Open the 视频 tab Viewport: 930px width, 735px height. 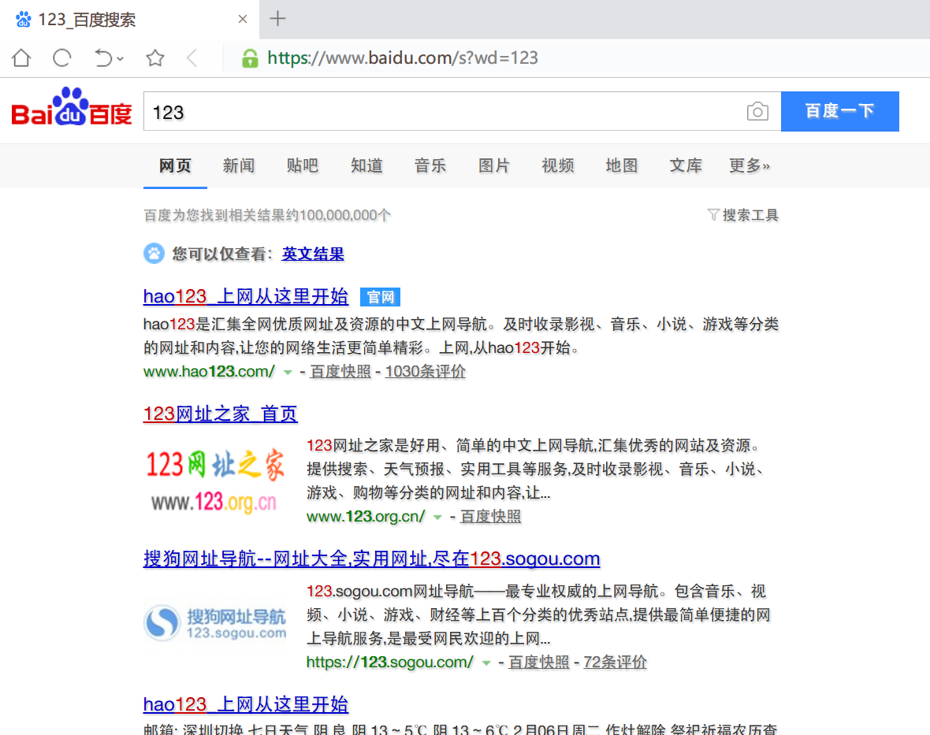coord(558,166)
